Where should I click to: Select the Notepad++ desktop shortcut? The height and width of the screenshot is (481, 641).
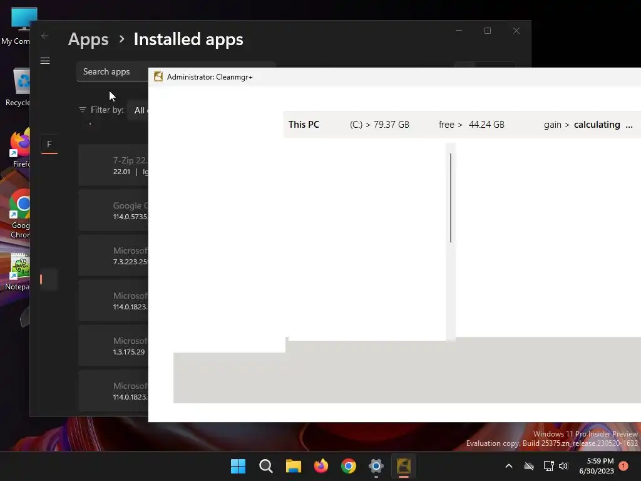[x=17, y=272]
